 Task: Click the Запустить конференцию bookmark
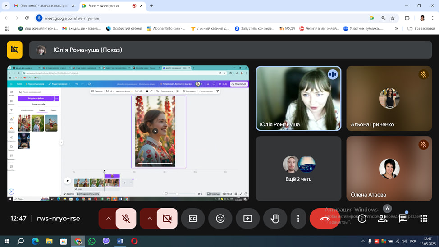coord(254,29)
